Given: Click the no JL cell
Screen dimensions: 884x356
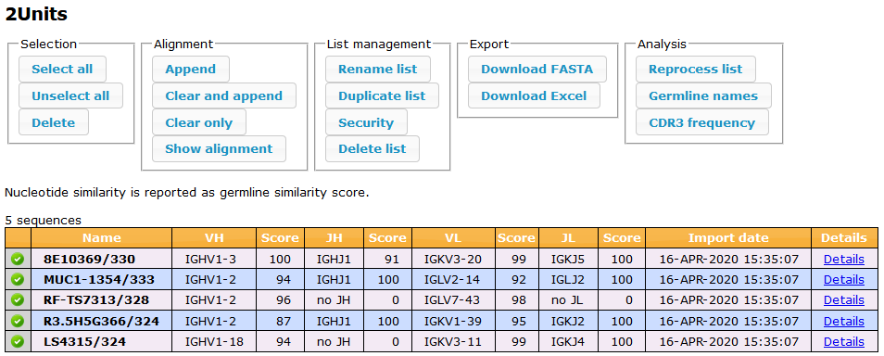Looking at the screenshot, I should [x=569, y=300].
